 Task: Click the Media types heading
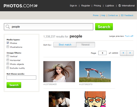pos(13,40)
